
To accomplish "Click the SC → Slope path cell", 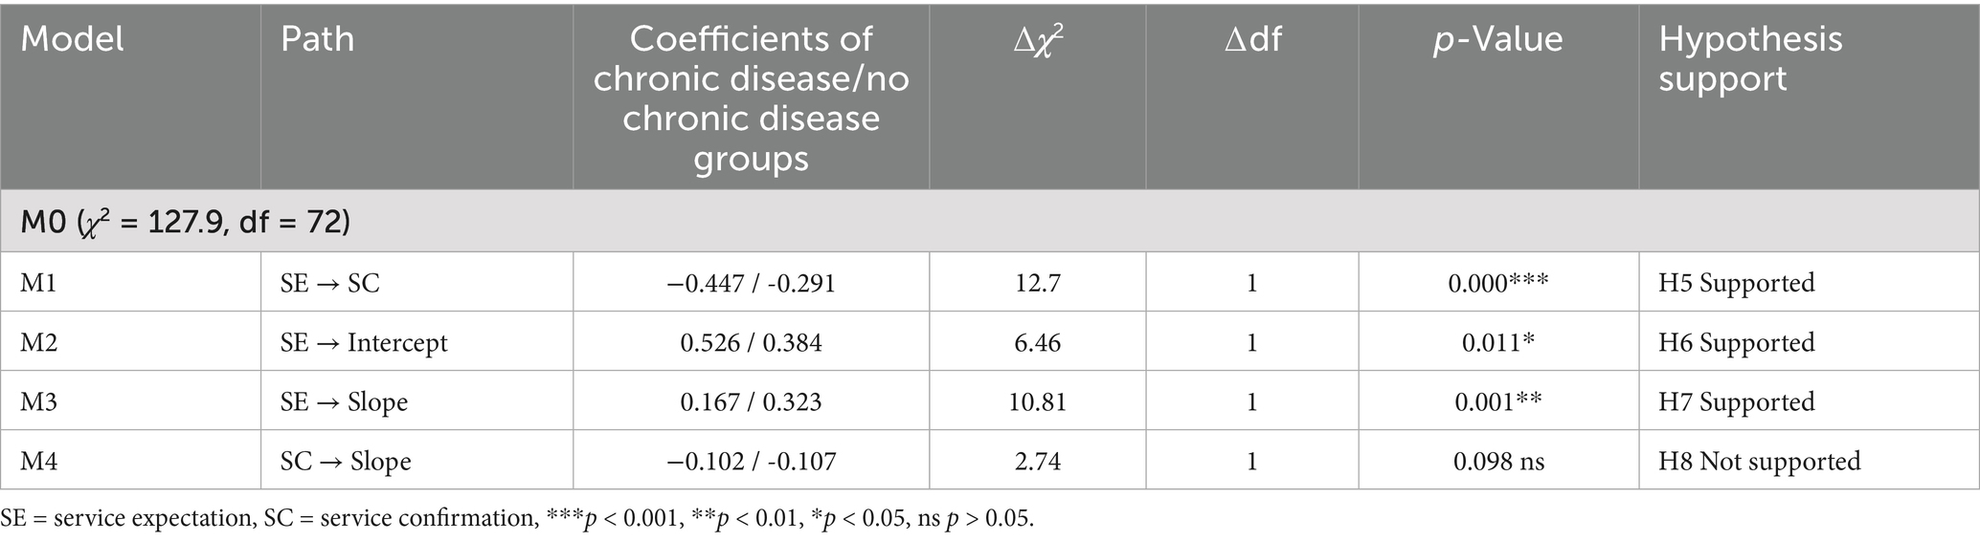I will (x=346, y=461).
